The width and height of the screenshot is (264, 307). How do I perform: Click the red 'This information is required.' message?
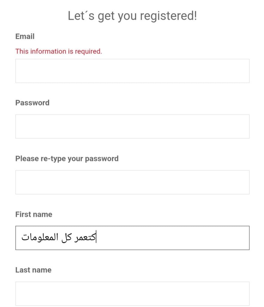(x=59, y=51)
